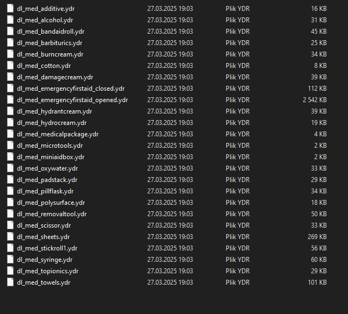Click the name dl_med_scissor.ydr
The image size is (348, 314).
tap(44, 225)
